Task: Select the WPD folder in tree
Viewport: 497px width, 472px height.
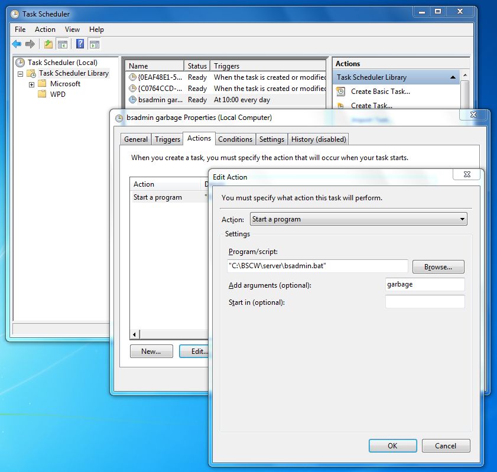Action: pos(57,95)
